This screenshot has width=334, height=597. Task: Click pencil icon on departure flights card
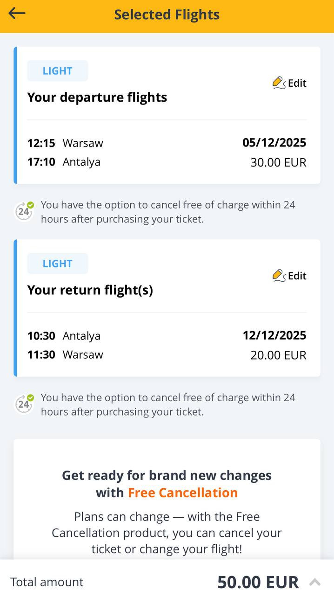pyautogui.click(x=279, y=83)
